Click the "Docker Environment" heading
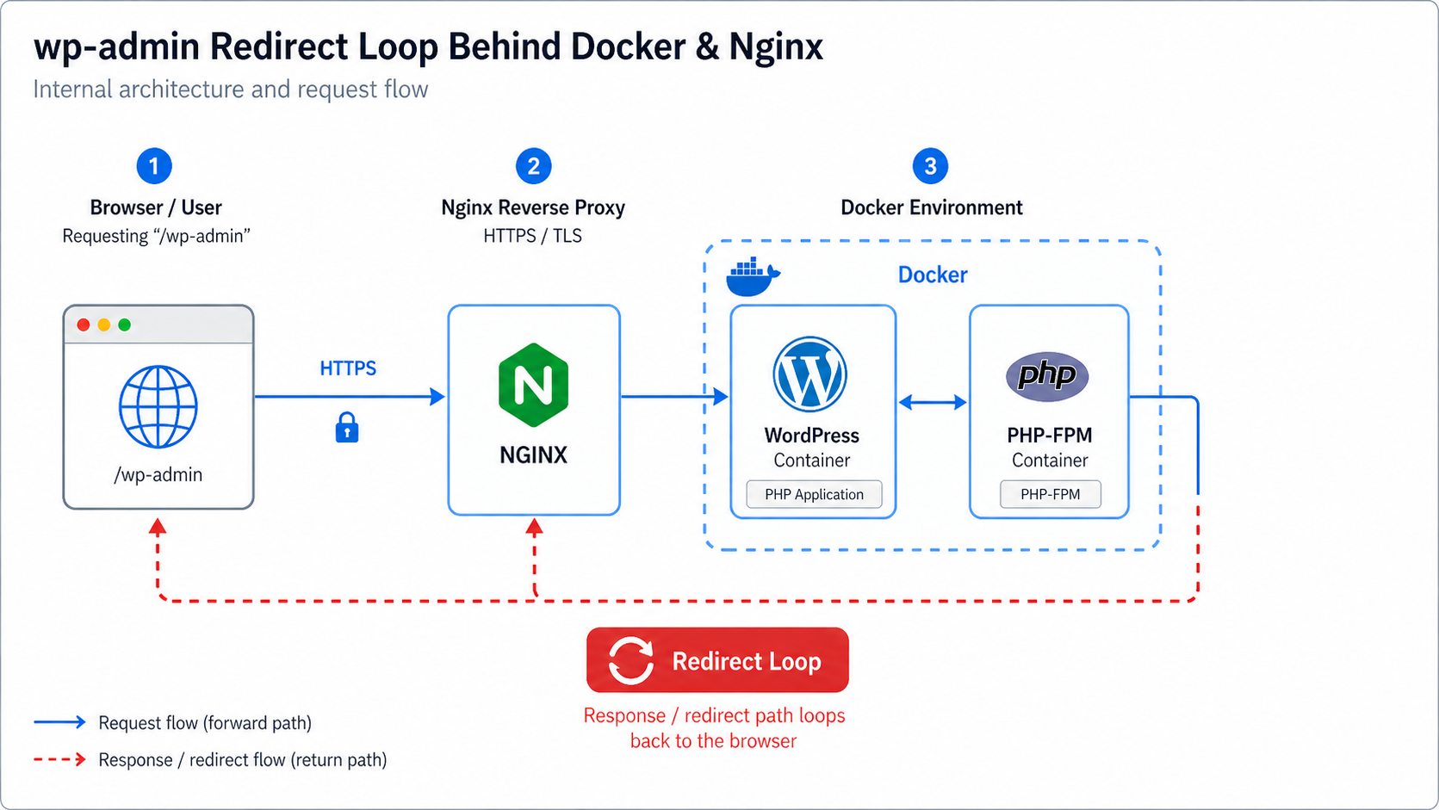Screen dimensions: 1439x810 (x=932, y=207)
